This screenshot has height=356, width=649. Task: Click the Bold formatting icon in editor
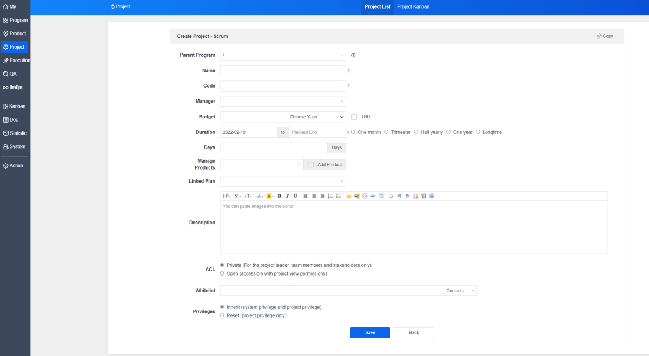(279, 196)
